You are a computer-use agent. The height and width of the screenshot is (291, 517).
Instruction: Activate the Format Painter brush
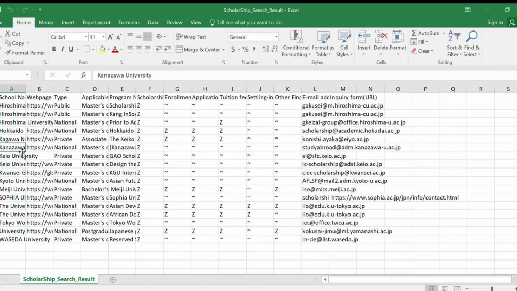tap(8, 52)
